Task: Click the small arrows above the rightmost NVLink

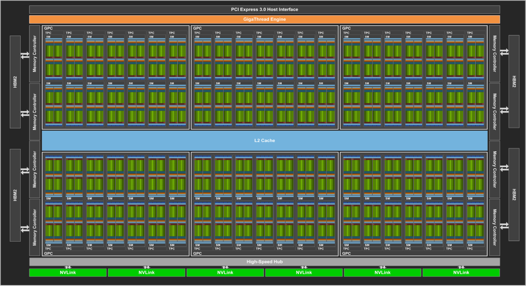Action: click(461, 267)
